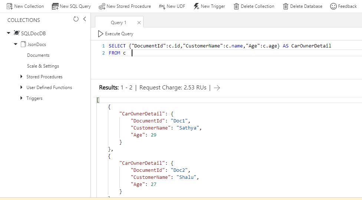
Task: Click line number 1 in the editor
Action: click(x=103, y=46)
